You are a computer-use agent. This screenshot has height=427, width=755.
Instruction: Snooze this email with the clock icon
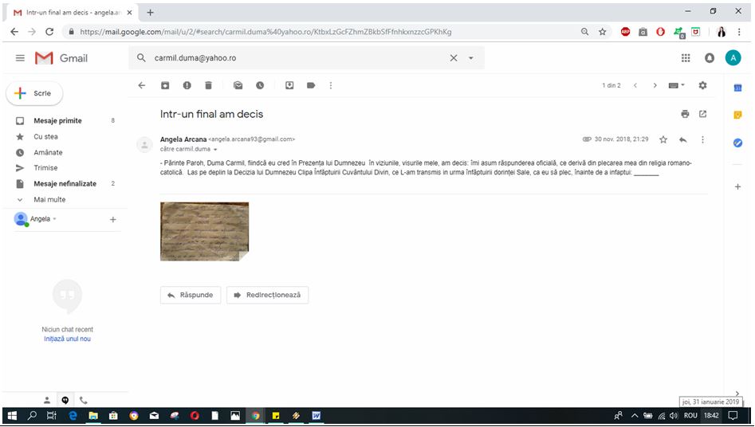click(260, 85)
